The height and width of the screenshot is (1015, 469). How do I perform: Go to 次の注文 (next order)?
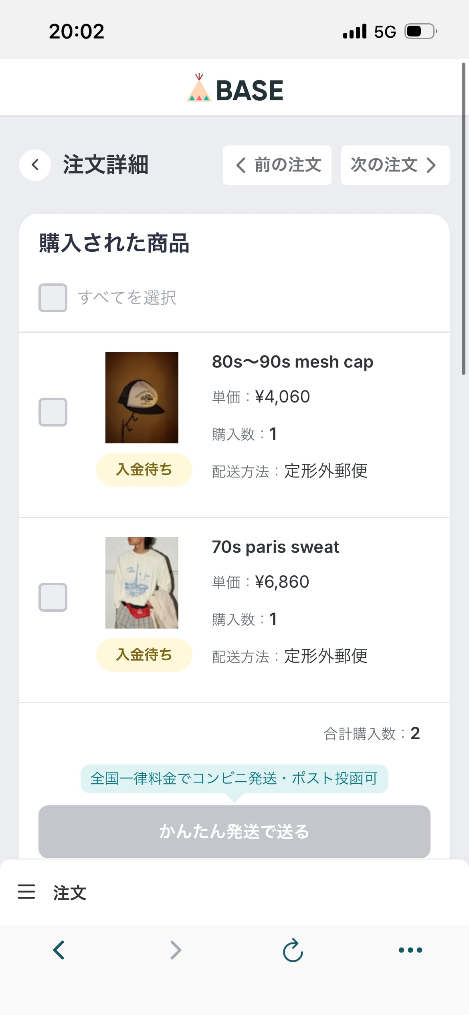point(395,165)
